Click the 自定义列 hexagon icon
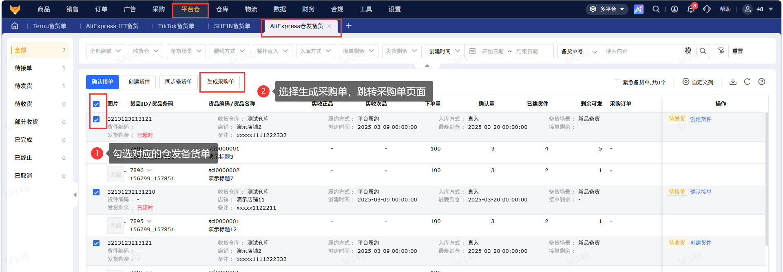Screen dimensions: 783x272 tap(686, 82)
